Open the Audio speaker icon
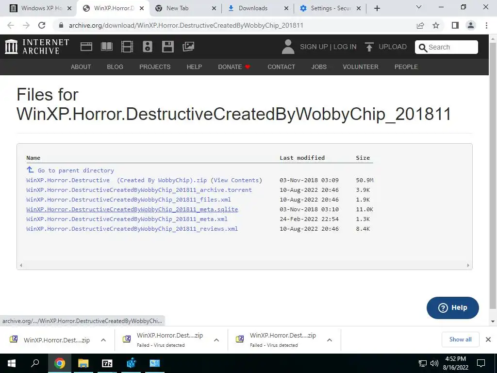Image resolution: width=497 pixels, height=373 pixels. tap(148, 47)
